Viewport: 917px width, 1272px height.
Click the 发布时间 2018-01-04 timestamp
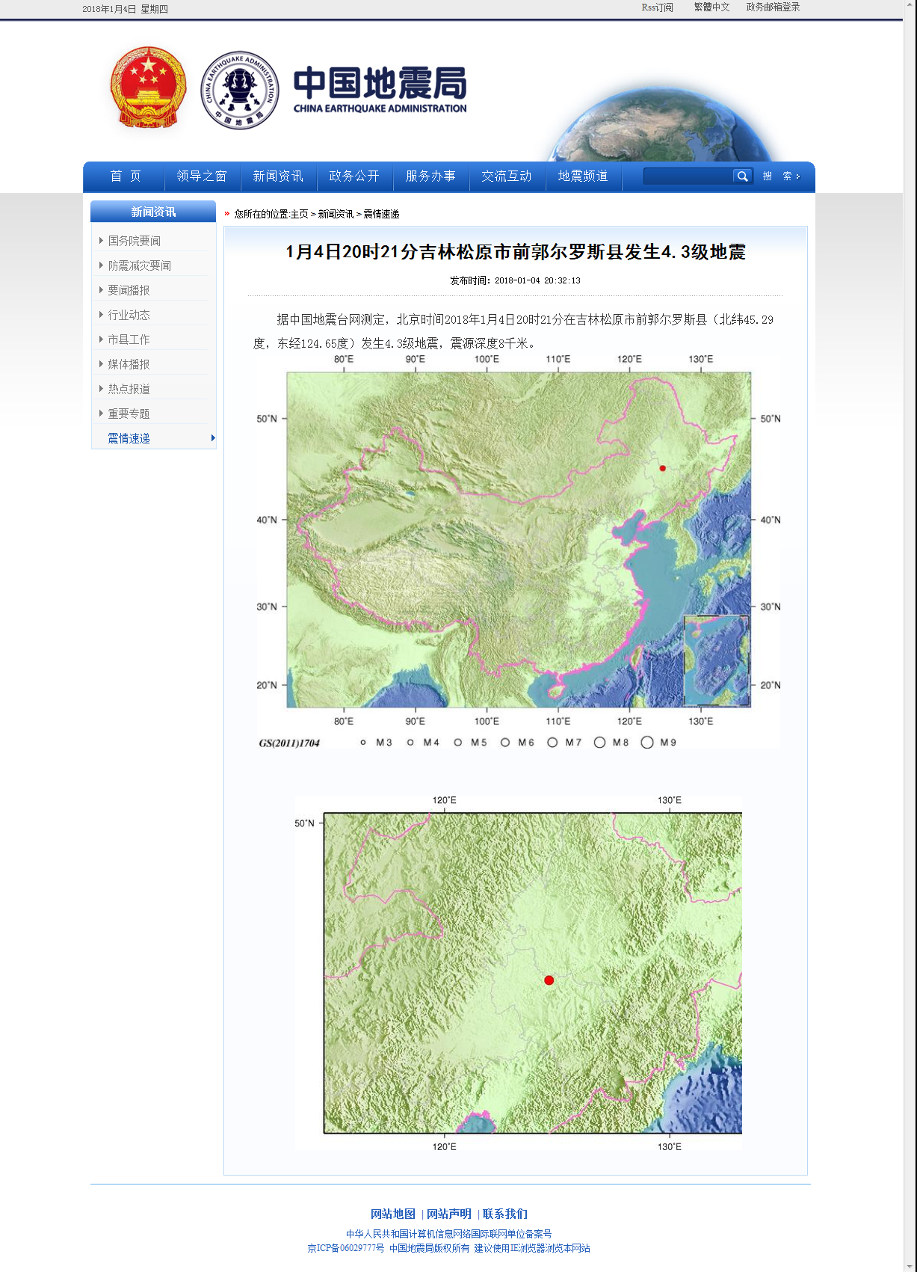click(x=515, y=280)
